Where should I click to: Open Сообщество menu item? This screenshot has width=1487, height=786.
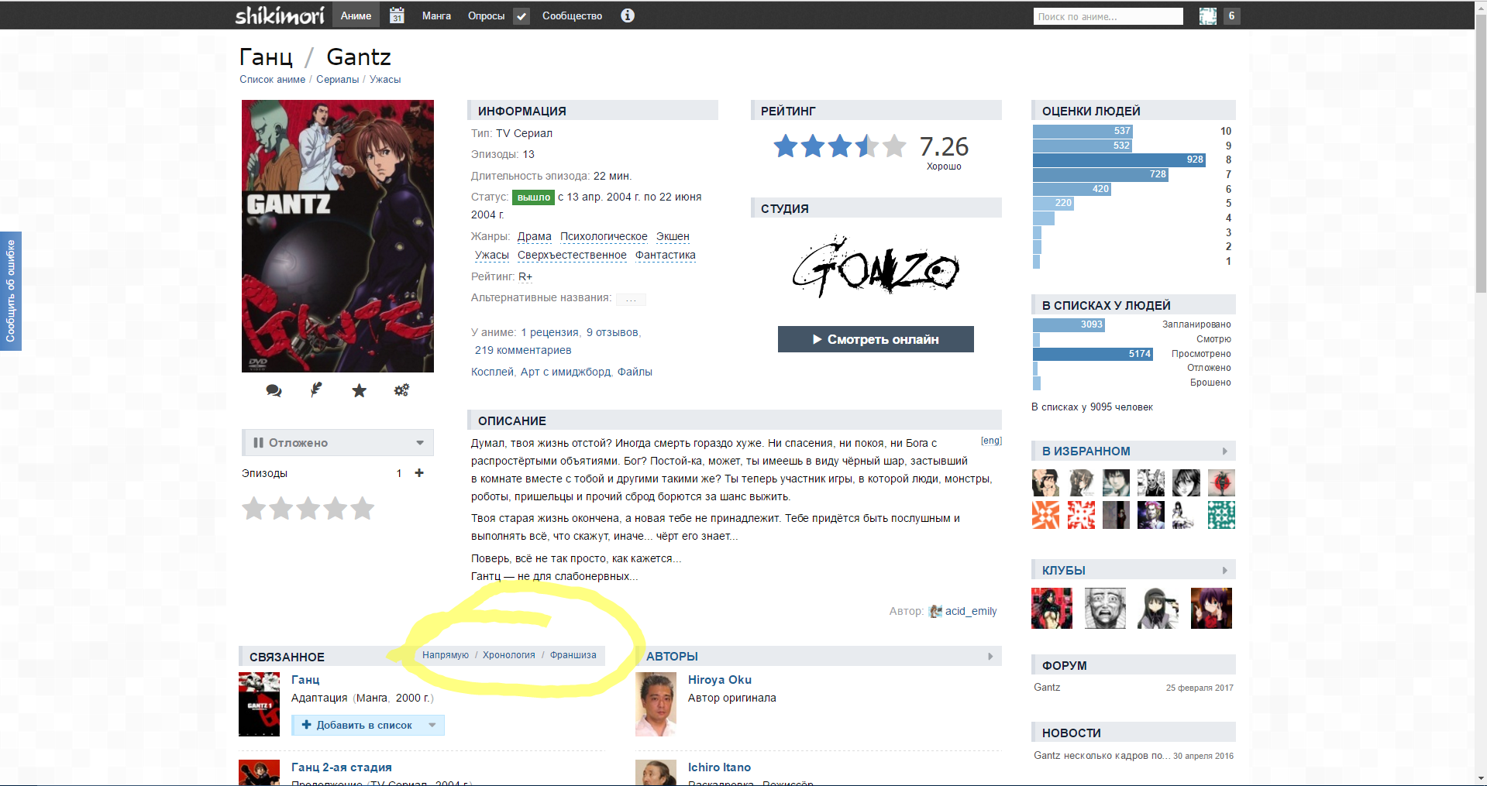pyautogui.click(x=572, y=15)
